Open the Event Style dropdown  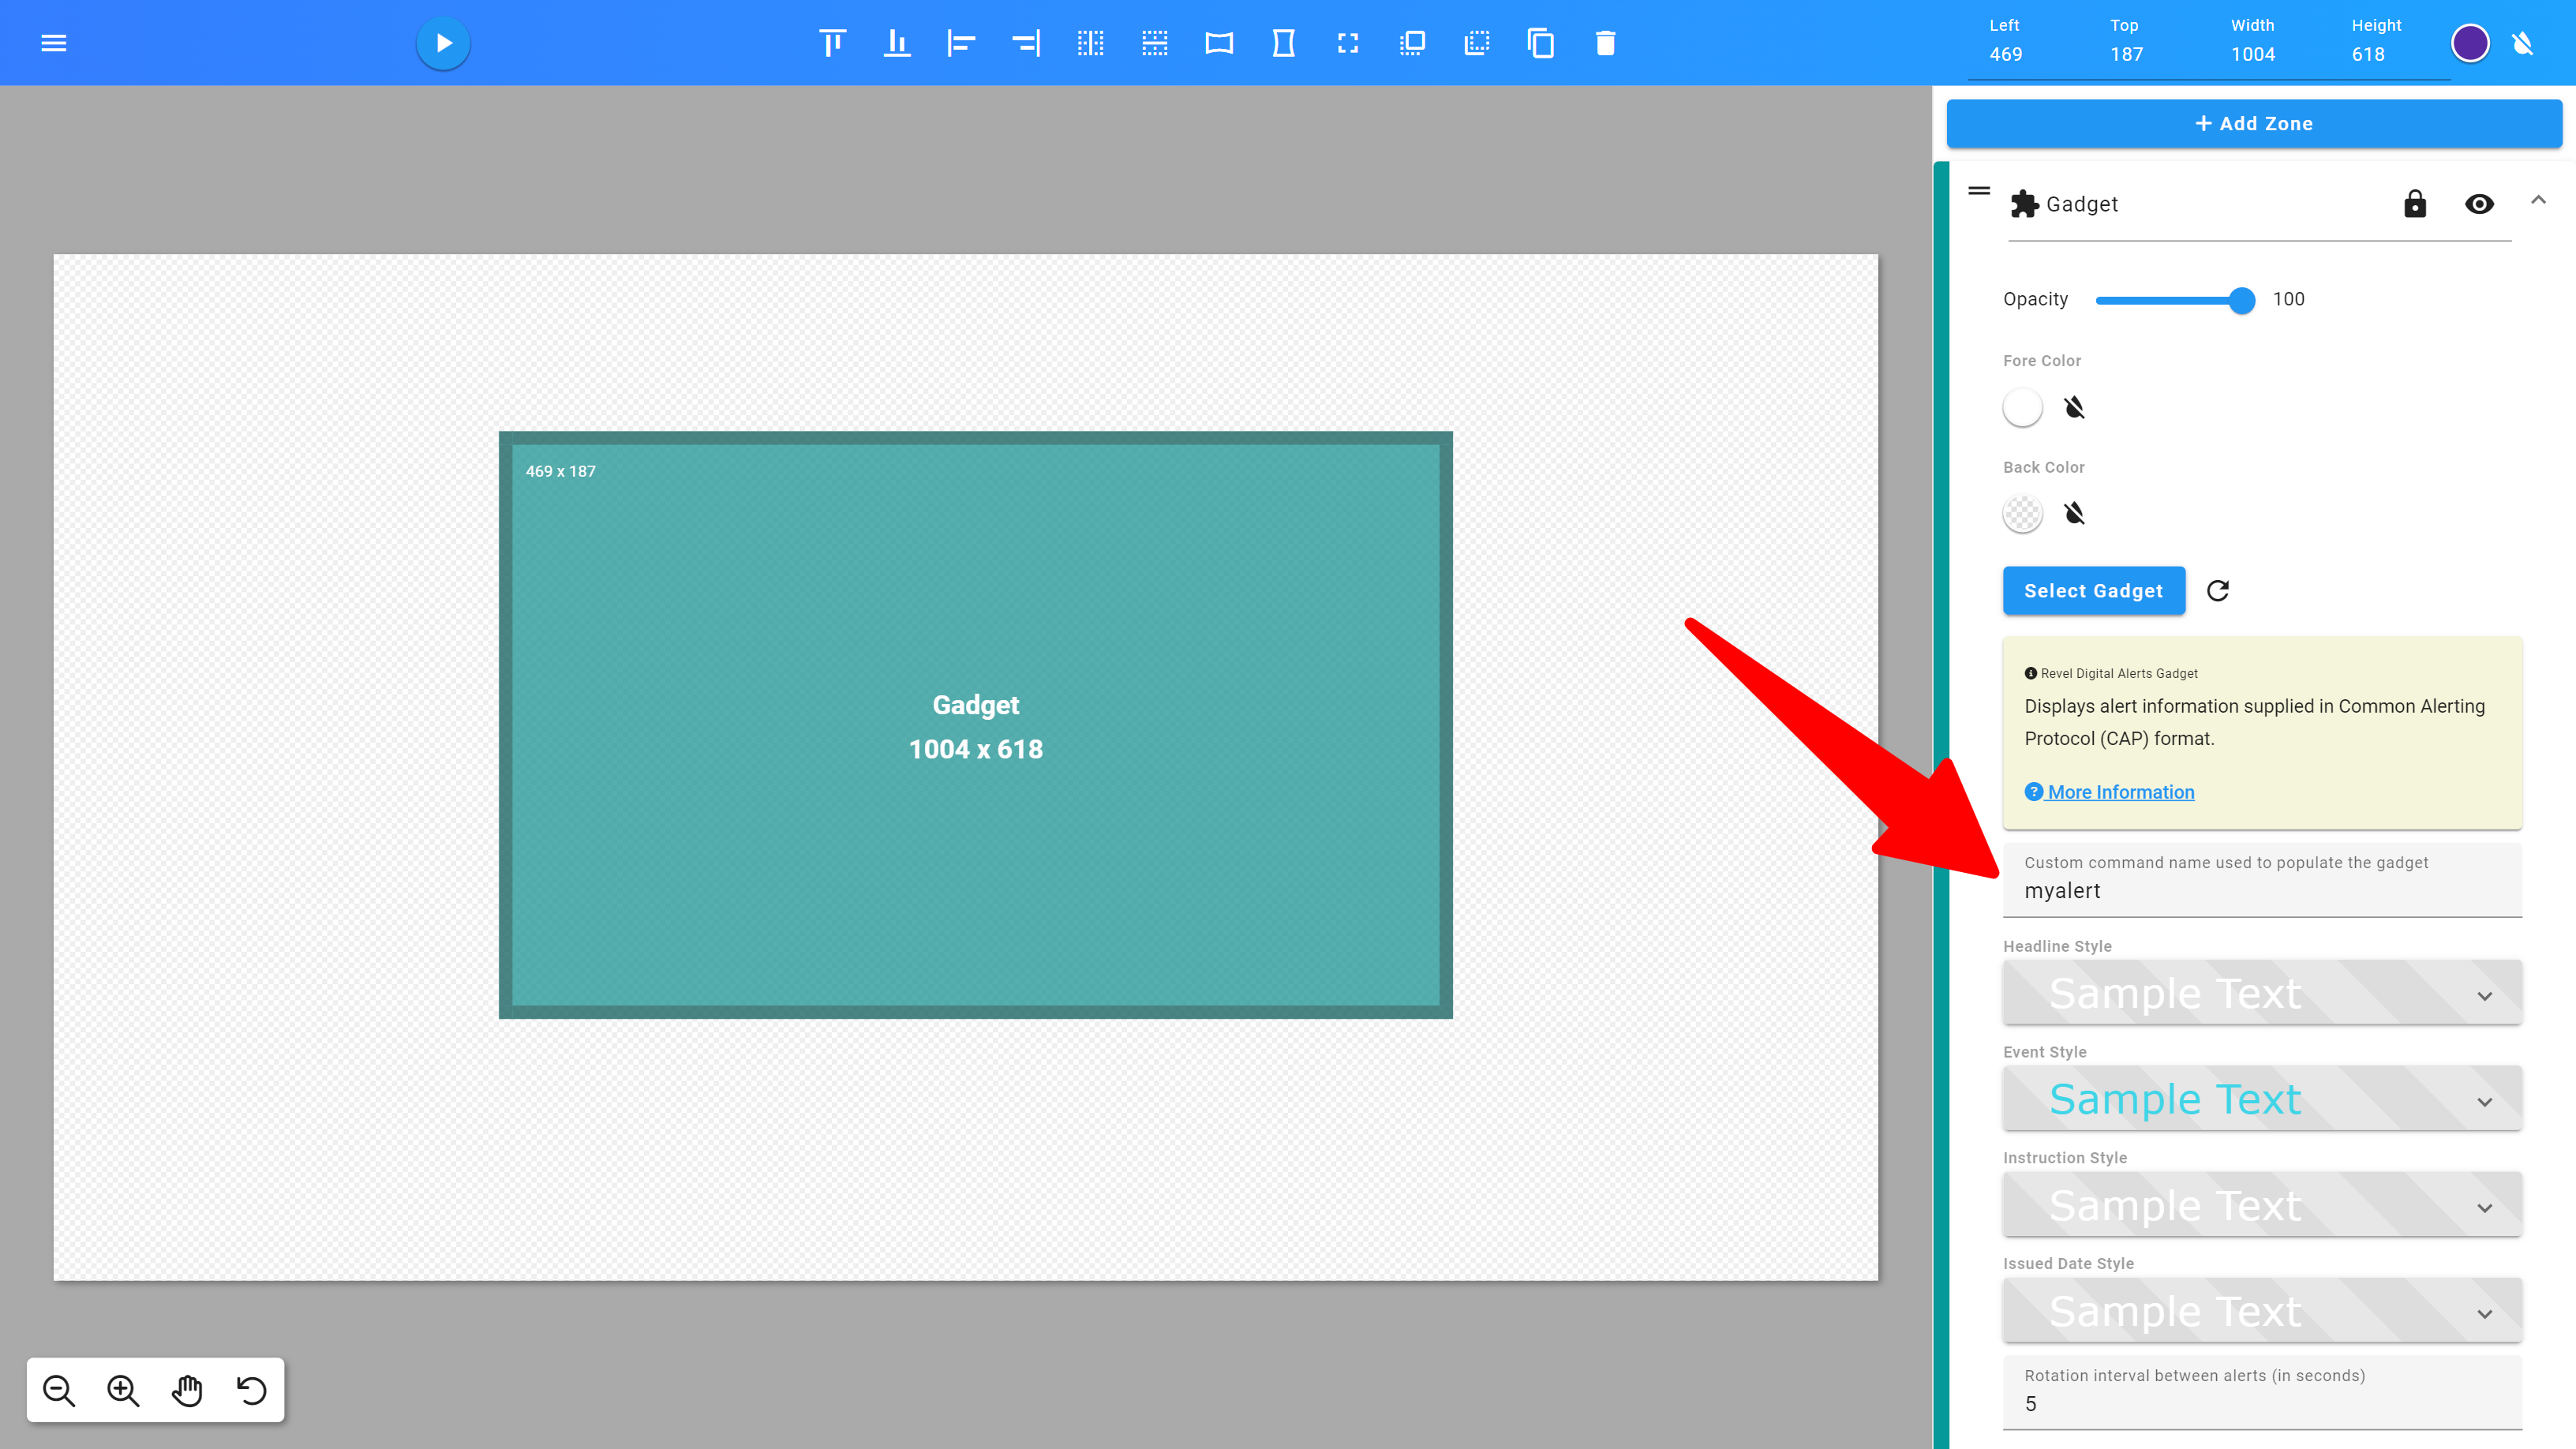coord(2262,1099)
